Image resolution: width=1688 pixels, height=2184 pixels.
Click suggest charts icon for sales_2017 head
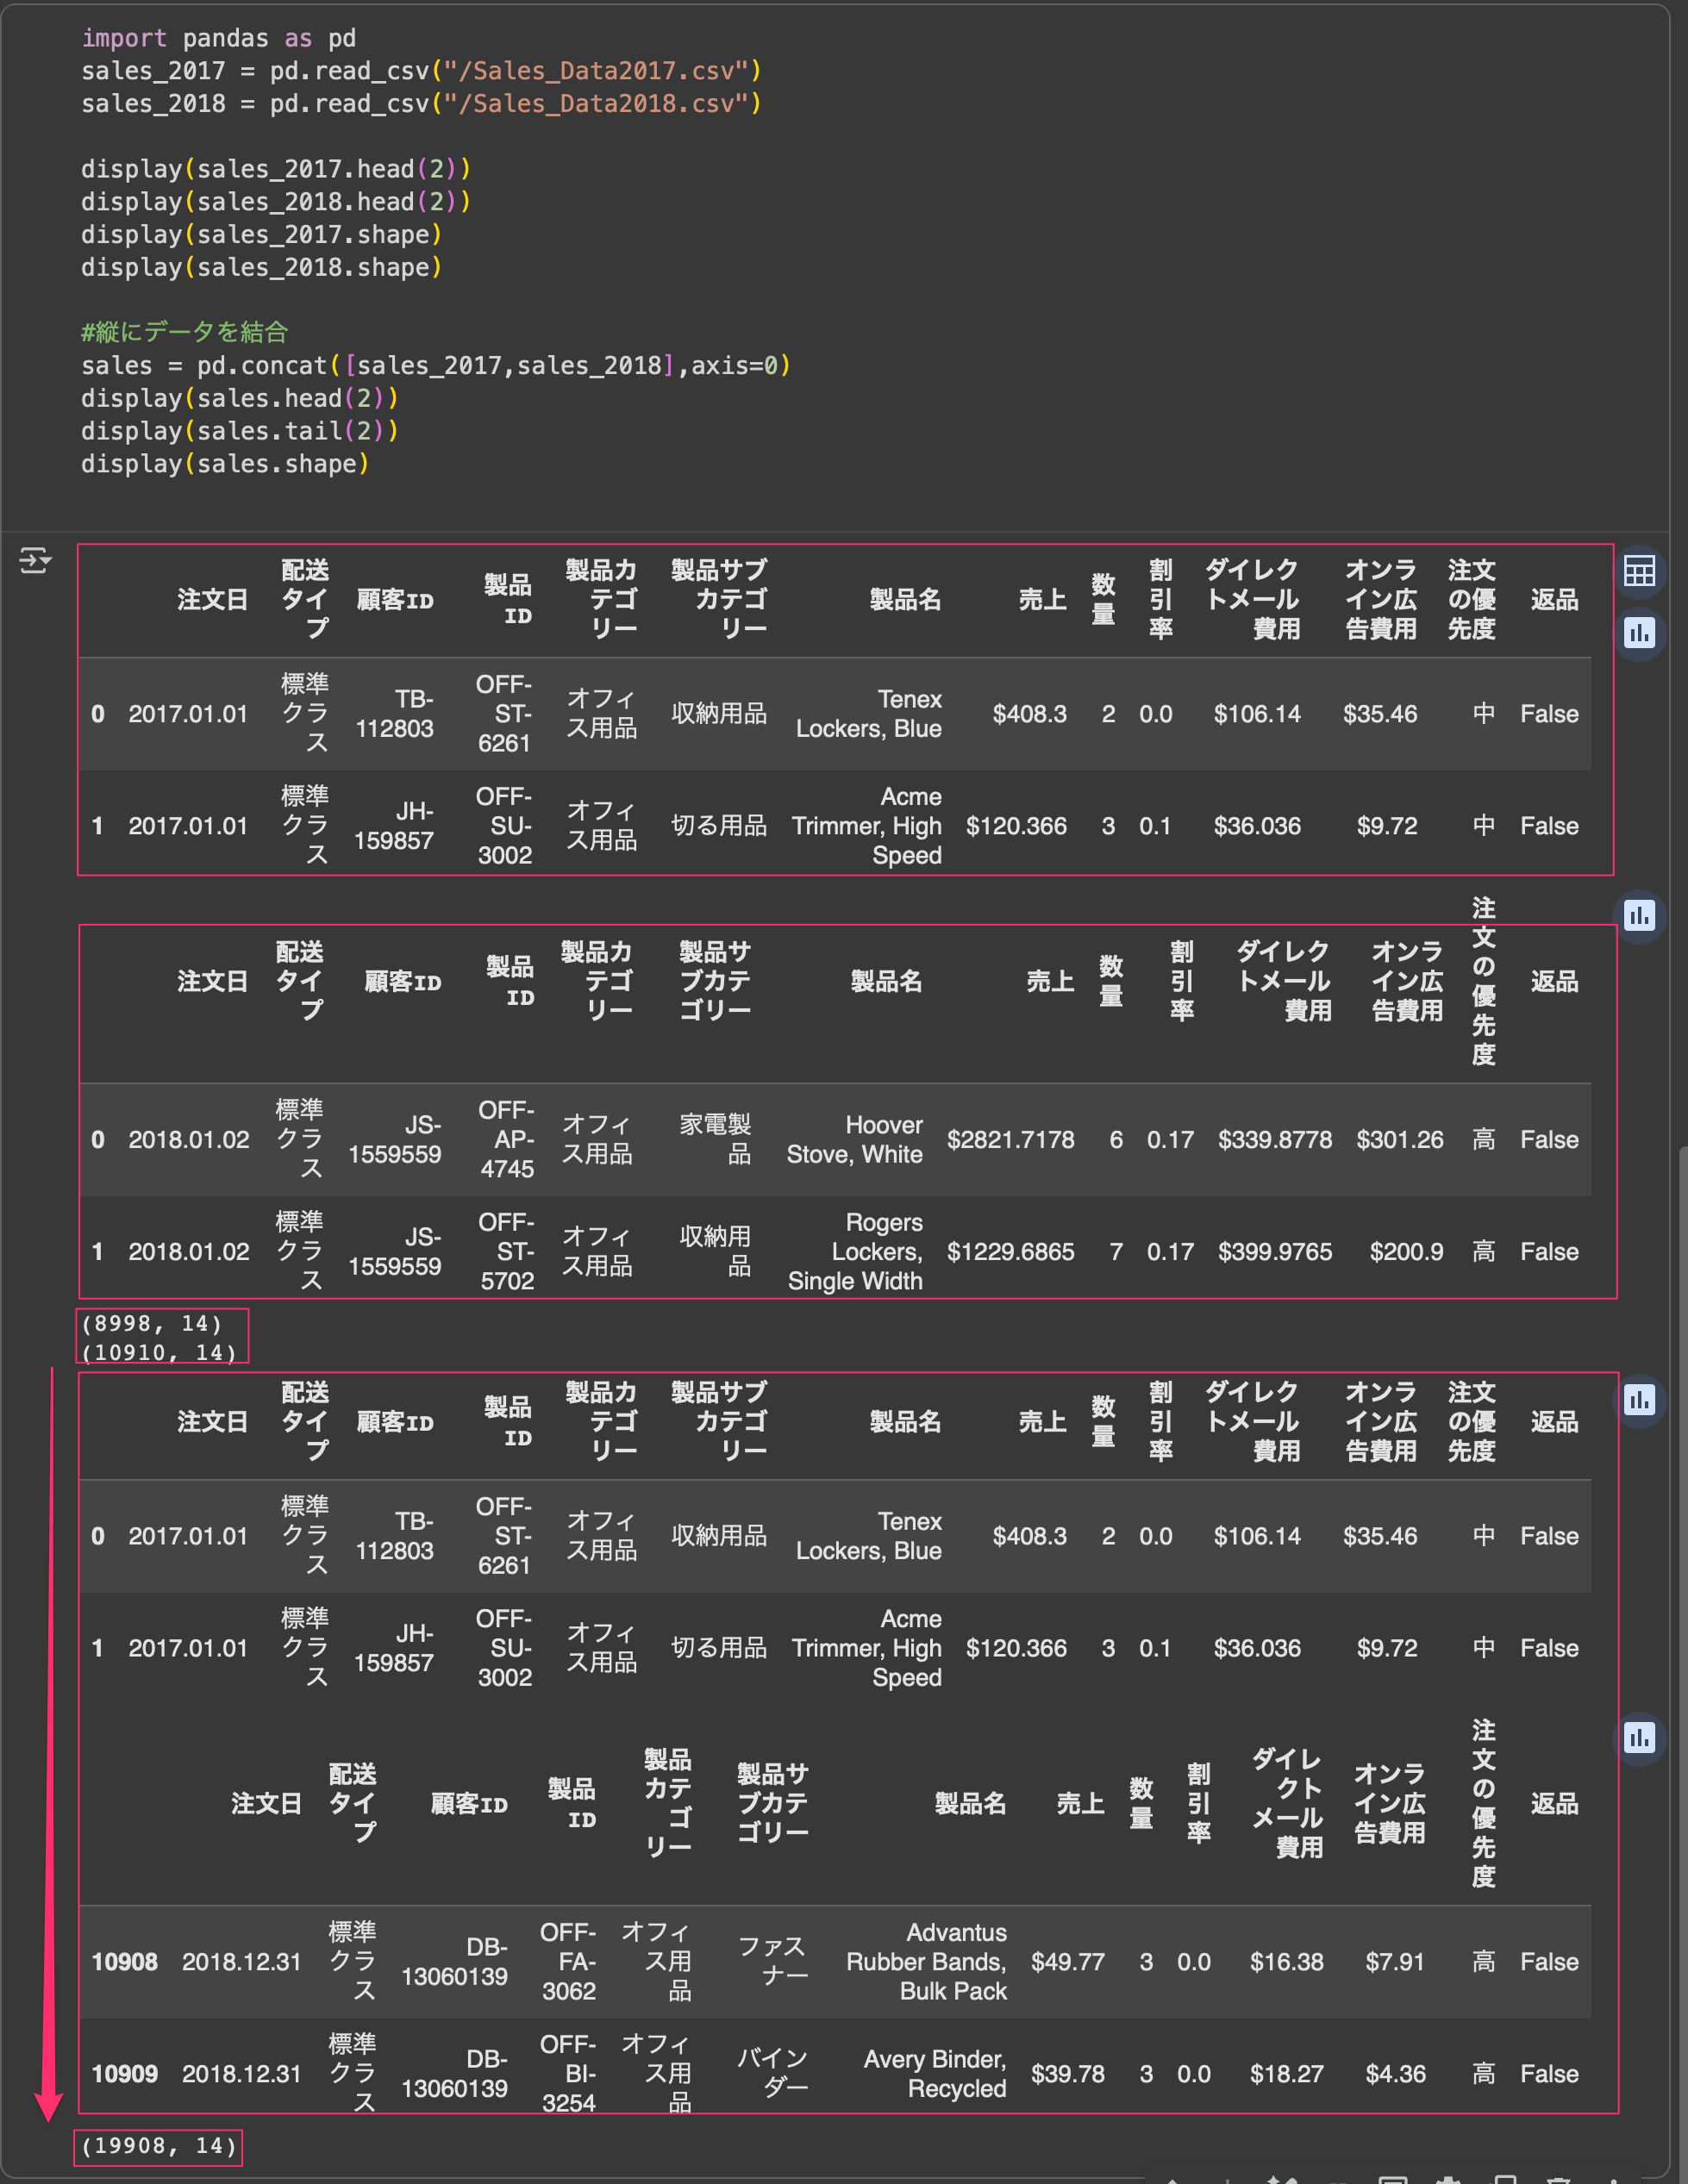click(1639, 633)
